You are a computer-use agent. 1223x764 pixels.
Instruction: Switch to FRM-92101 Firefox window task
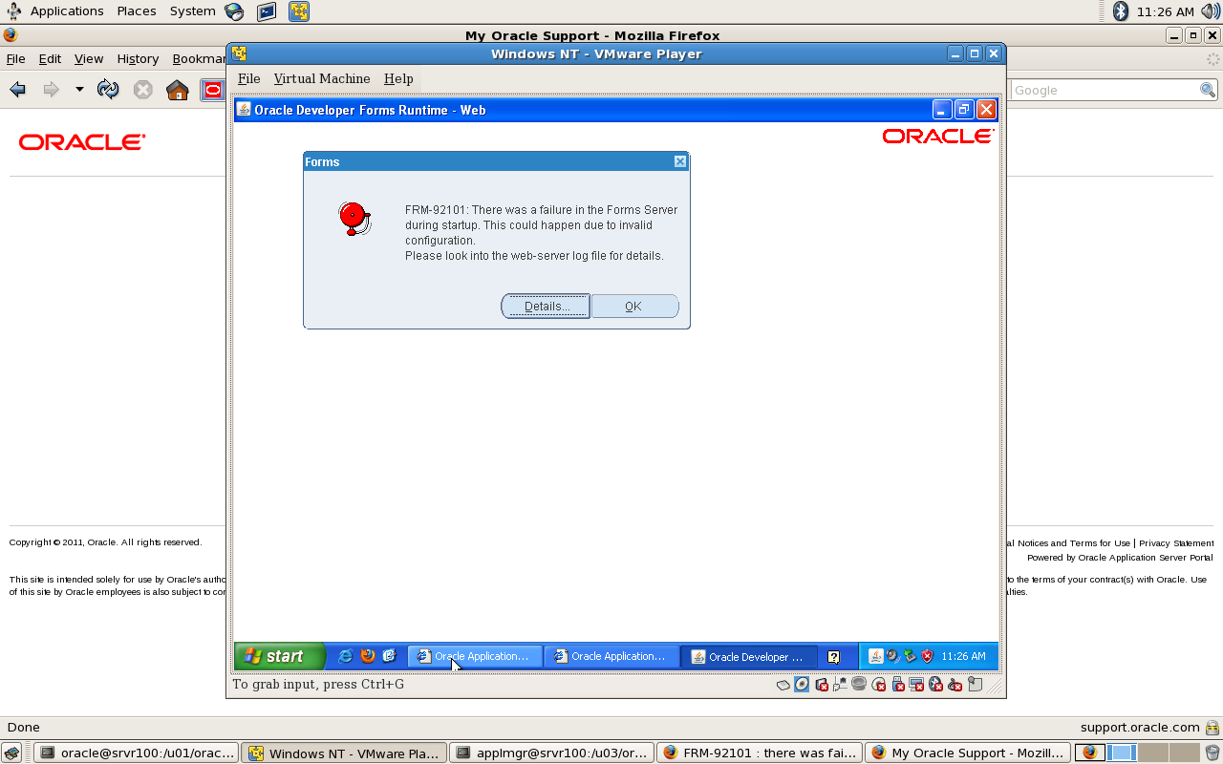click(x=760, y=753)
